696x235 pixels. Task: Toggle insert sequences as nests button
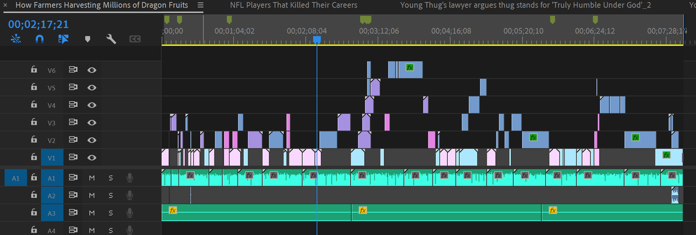pyautogui.click(x=16, y=39)
